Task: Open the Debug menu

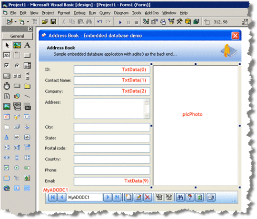Action: pos(79,13)
